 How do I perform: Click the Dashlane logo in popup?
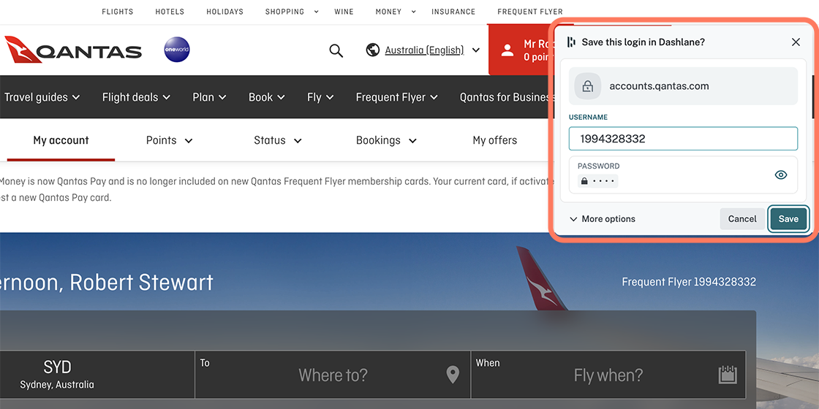click(571, 42)
